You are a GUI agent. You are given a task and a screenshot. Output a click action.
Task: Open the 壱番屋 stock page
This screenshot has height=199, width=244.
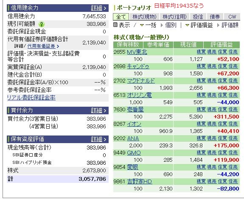click(135, 109)
